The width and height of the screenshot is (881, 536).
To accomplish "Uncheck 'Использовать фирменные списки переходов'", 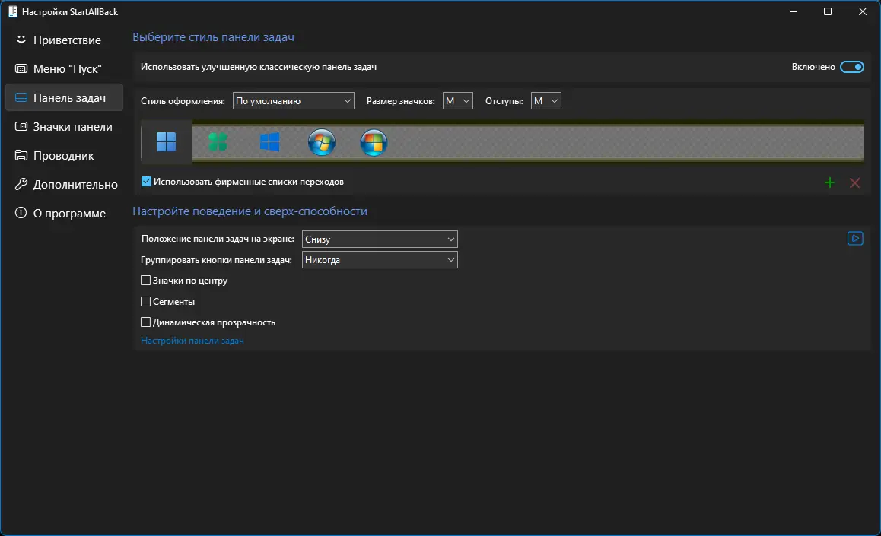I will [146, 181].
